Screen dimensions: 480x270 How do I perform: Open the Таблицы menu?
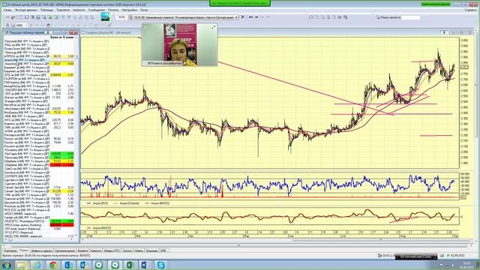click(46, 10)
